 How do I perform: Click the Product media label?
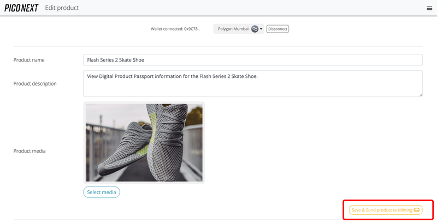click(x=29, y=150)
